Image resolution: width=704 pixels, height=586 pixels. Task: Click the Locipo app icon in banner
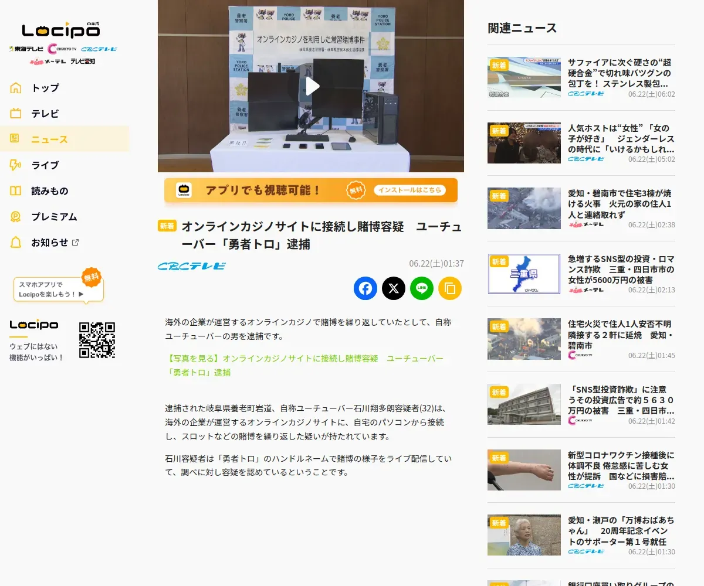coord(184,190)
